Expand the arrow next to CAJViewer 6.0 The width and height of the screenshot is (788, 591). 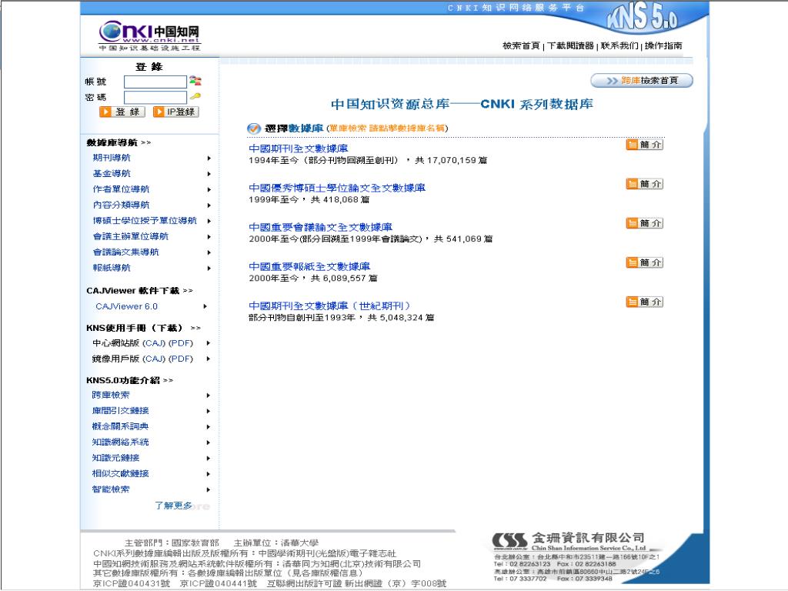tap(205, 306)
